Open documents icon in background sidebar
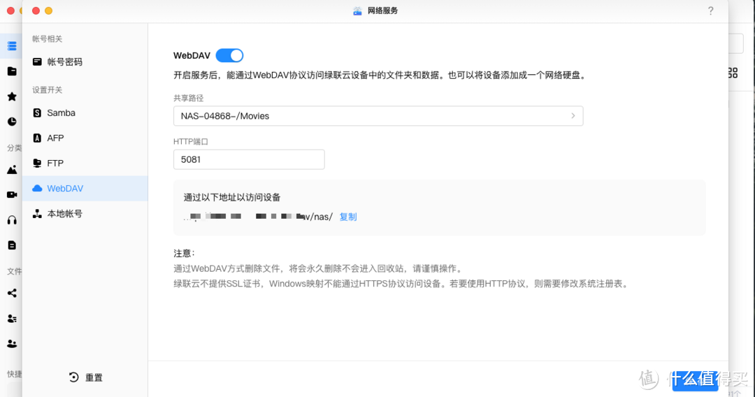The height and width of the screenshot is (397, 755). tap(12, 245)
